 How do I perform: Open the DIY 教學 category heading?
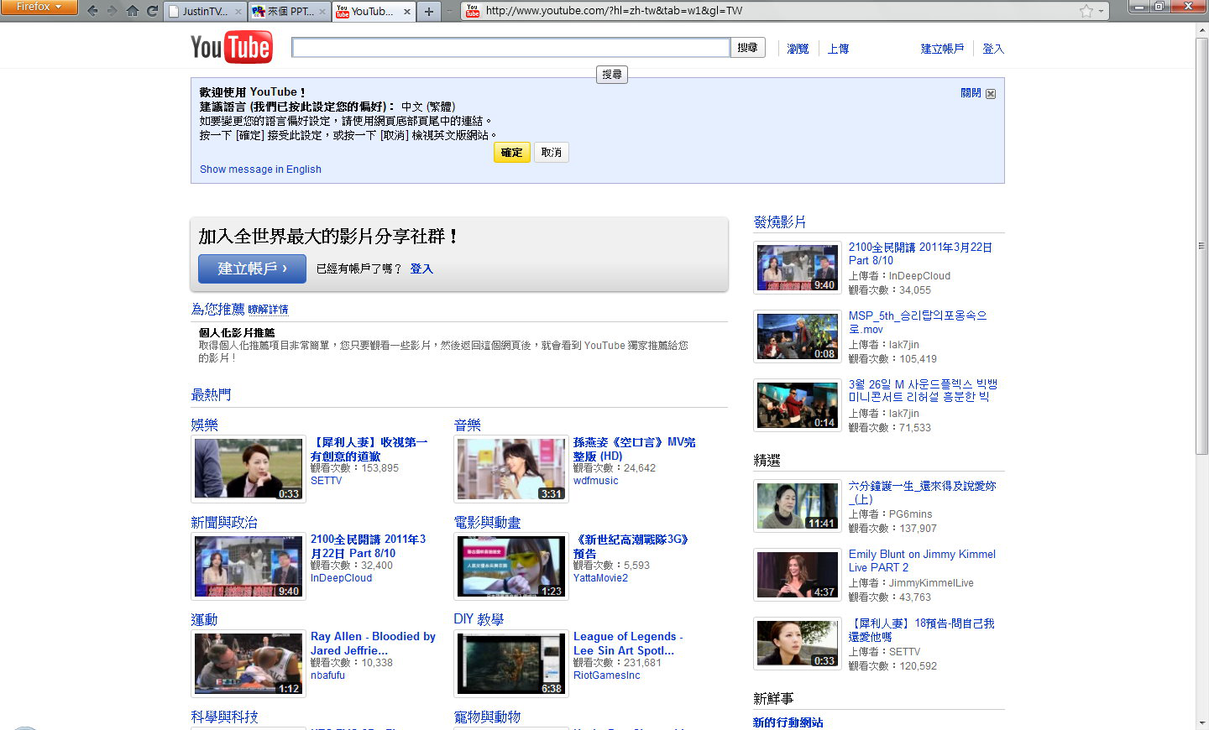click(479, 620)
